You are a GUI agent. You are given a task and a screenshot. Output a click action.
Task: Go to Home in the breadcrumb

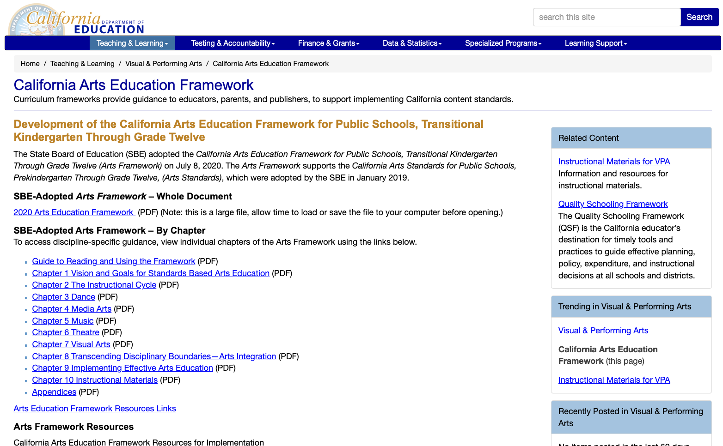coord(30,64)
